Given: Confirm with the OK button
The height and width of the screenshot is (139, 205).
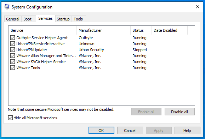Looking at the screenshot, I should (x=101, y=131).
